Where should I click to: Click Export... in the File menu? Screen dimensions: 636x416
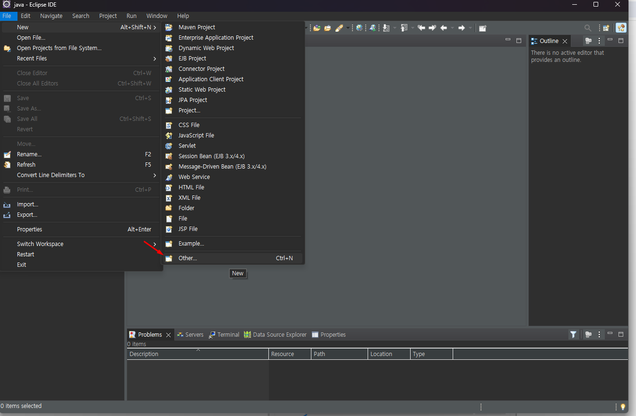click(x=81, y=215)
